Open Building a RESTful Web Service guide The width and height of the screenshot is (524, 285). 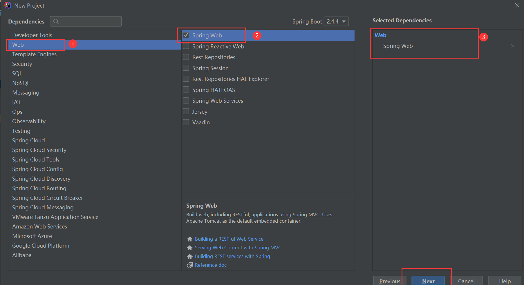(x=229, y=239)
